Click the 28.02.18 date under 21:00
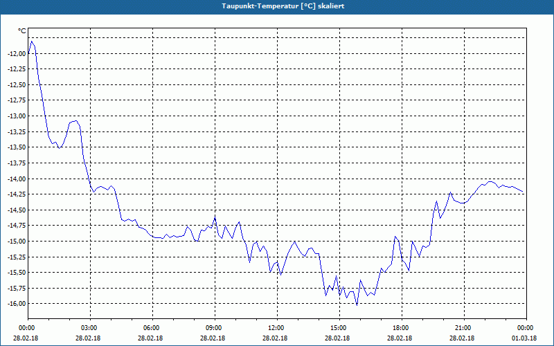The height and width of the screenshot is (346, 554). 462,338
